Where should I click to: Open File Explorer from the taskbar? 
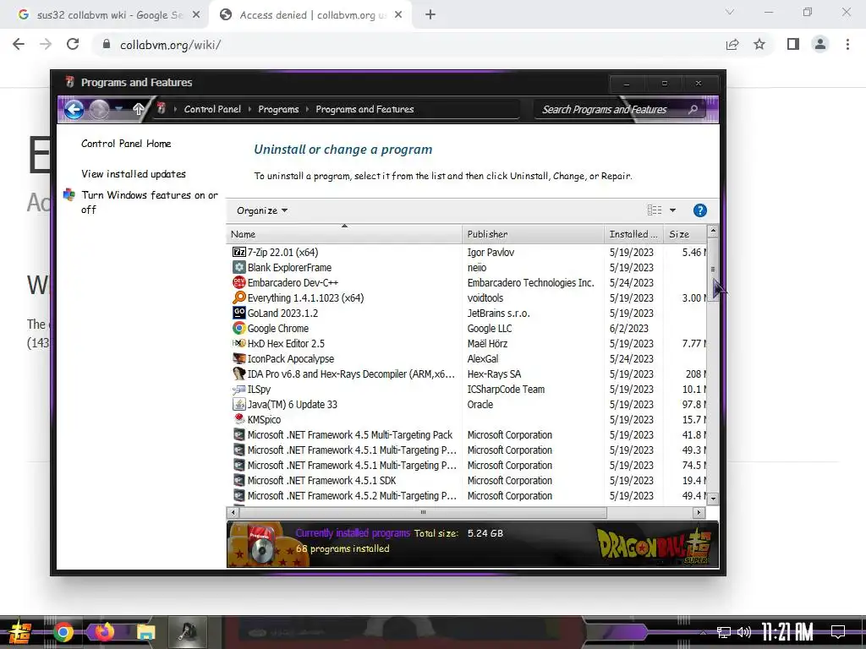point(146,632)
